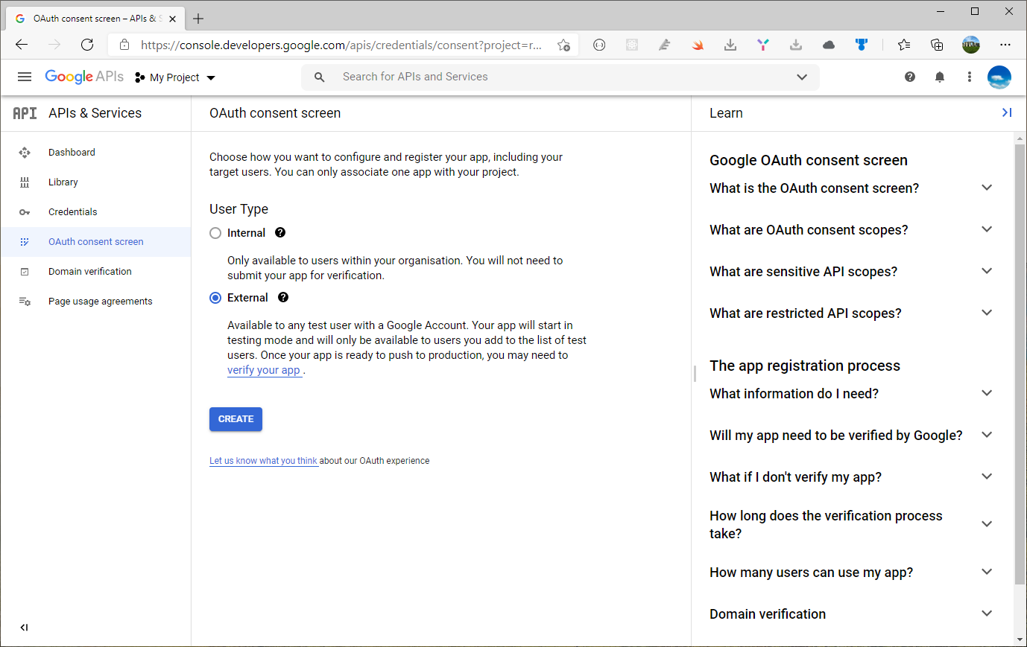Expand 'What information do I need?' section
The image size is (1027, 647).
click(x=987, y=393)
